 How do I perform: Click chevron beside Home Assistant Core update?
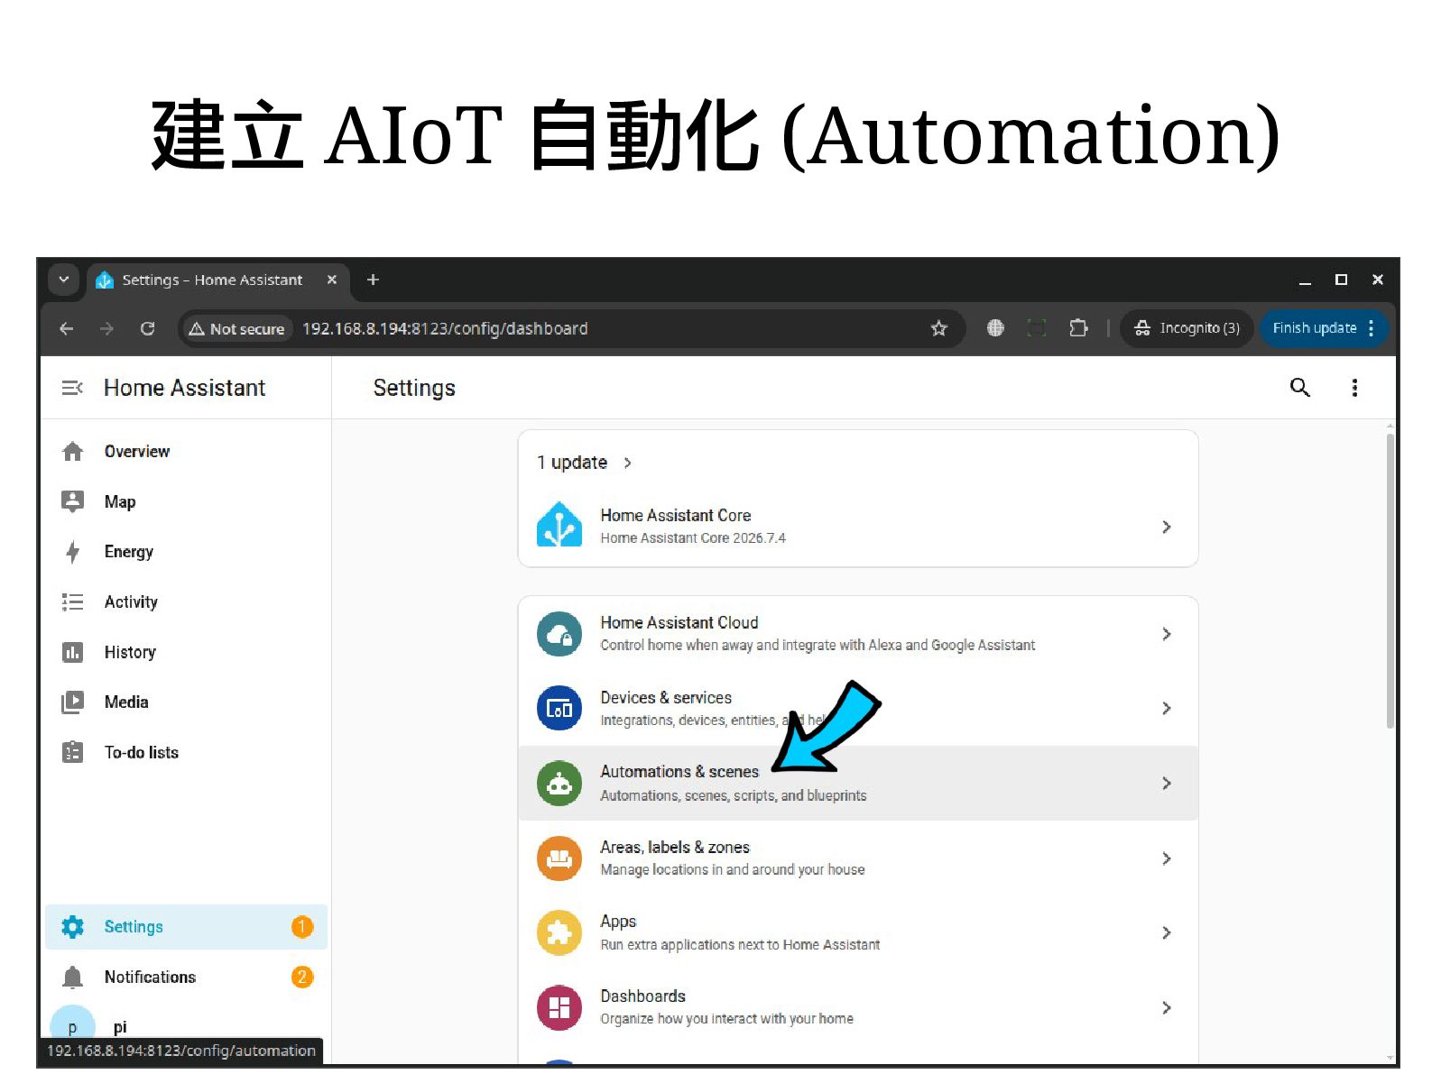coord(1166,527)
